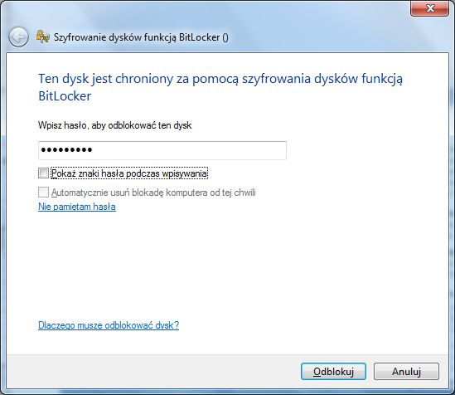Click the Anuluj button
The image size is (455, 395).
406,371
